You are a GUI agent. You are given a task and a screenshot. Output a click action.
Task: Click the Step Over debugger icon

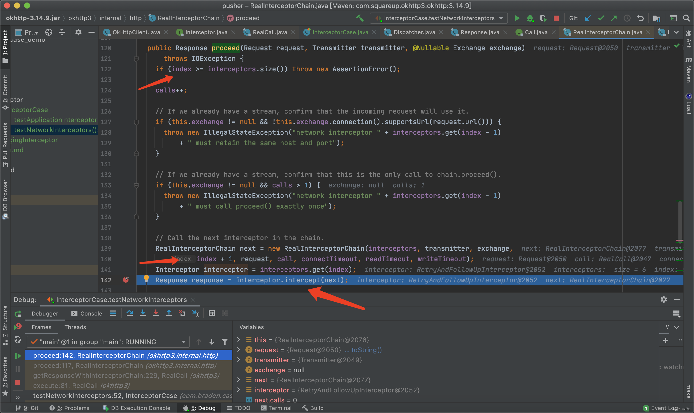129,313
